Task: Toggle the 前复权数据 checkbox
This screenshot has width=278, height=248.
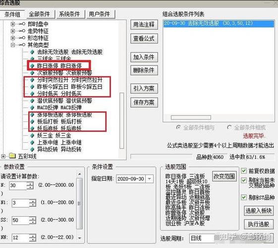Action: [x=244, y=171]
